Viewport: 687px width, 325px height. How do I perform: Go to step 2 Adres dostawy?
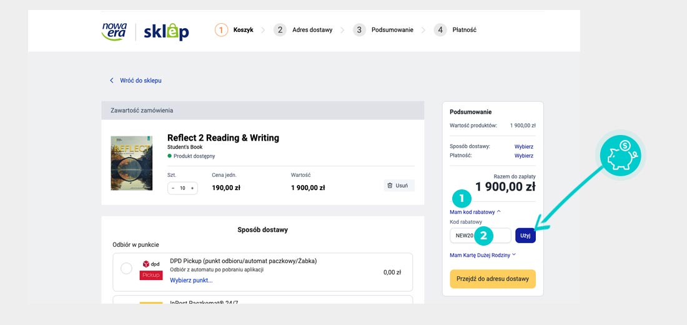(x=303, y=30)
